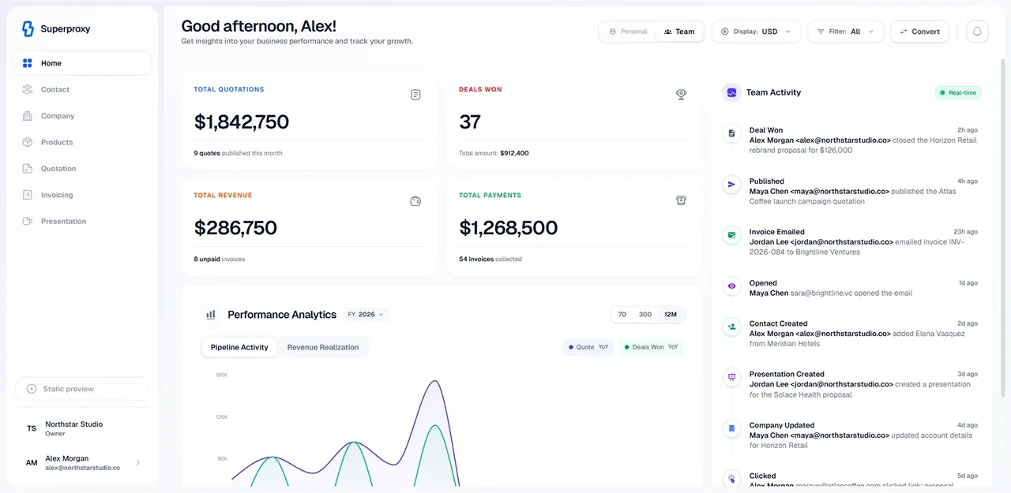The width and height of the screenshot is (1011, 493).
Task: Select the 30D time range
Action: [x=645, y=315]
